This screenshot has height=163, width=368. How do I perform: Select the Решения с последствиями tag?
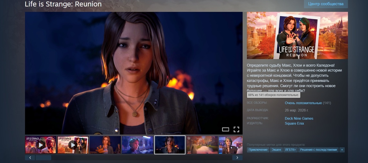click(319, 150)
